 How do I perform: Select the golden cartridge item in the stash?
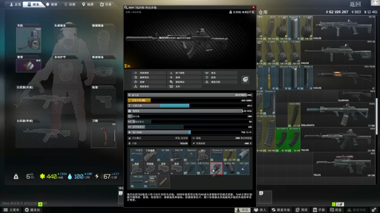click(x=269, y=77)
